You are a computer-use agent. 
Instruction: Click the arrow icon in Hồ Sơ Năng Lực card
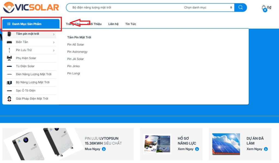pyautogui.click(x=197, y=149)
